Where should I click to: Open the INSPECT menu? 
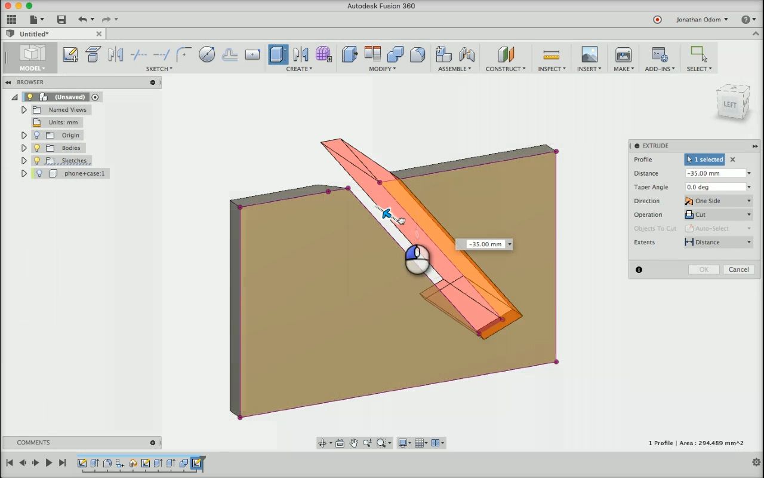point(552,69)
